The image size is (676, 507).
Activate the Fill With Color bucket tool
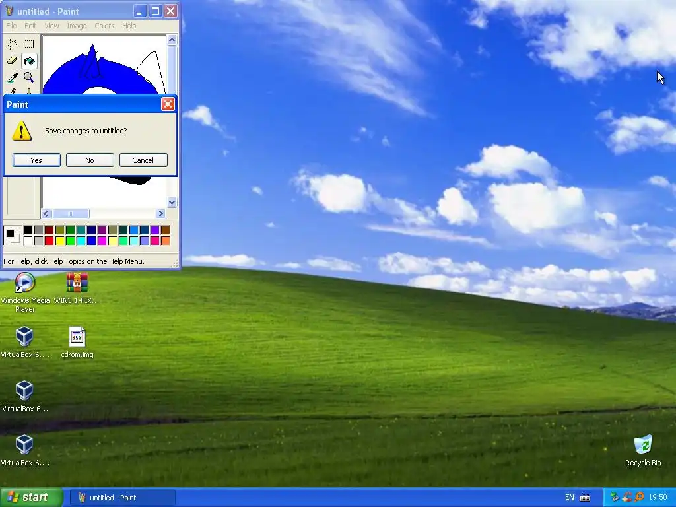coord(29,61)
